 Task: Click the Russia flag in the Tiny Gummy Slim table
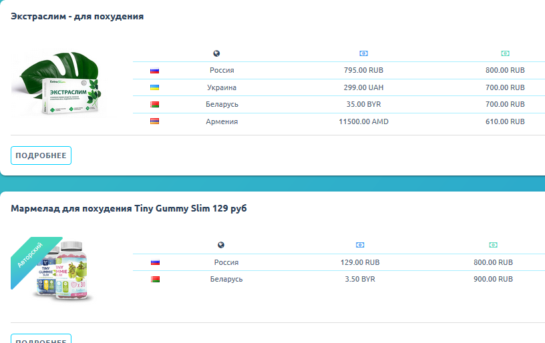point(156,262)
